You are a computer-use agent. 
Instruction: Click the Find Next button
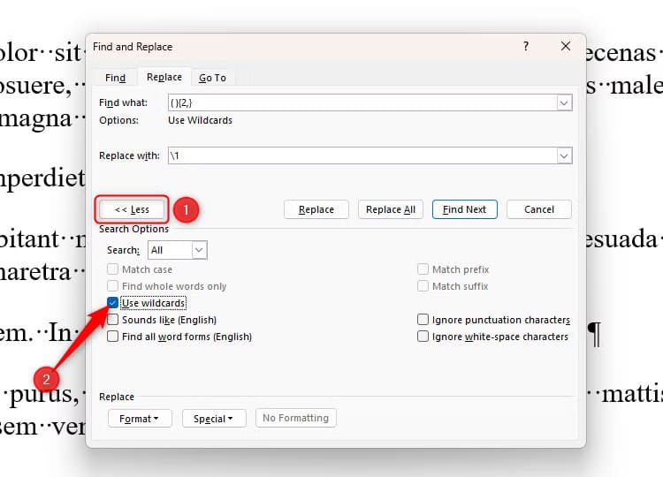(464, 209)
